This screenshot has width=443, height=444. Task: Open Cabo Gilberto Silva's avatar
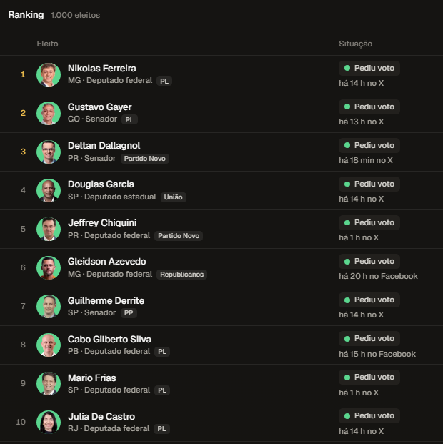pyautogui.click(x=49, y=345)
